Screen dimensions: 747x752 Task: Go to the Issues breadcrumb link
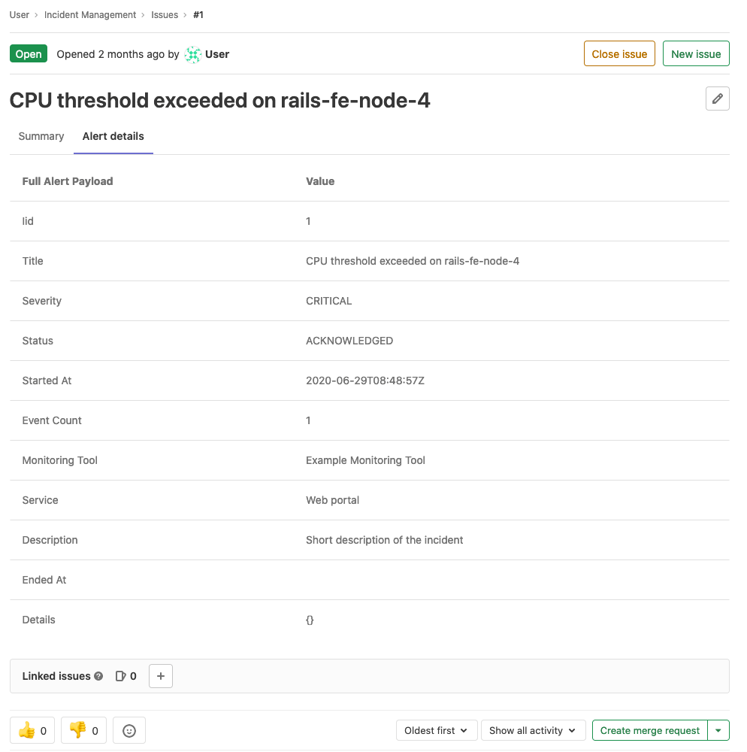[165, 15]
